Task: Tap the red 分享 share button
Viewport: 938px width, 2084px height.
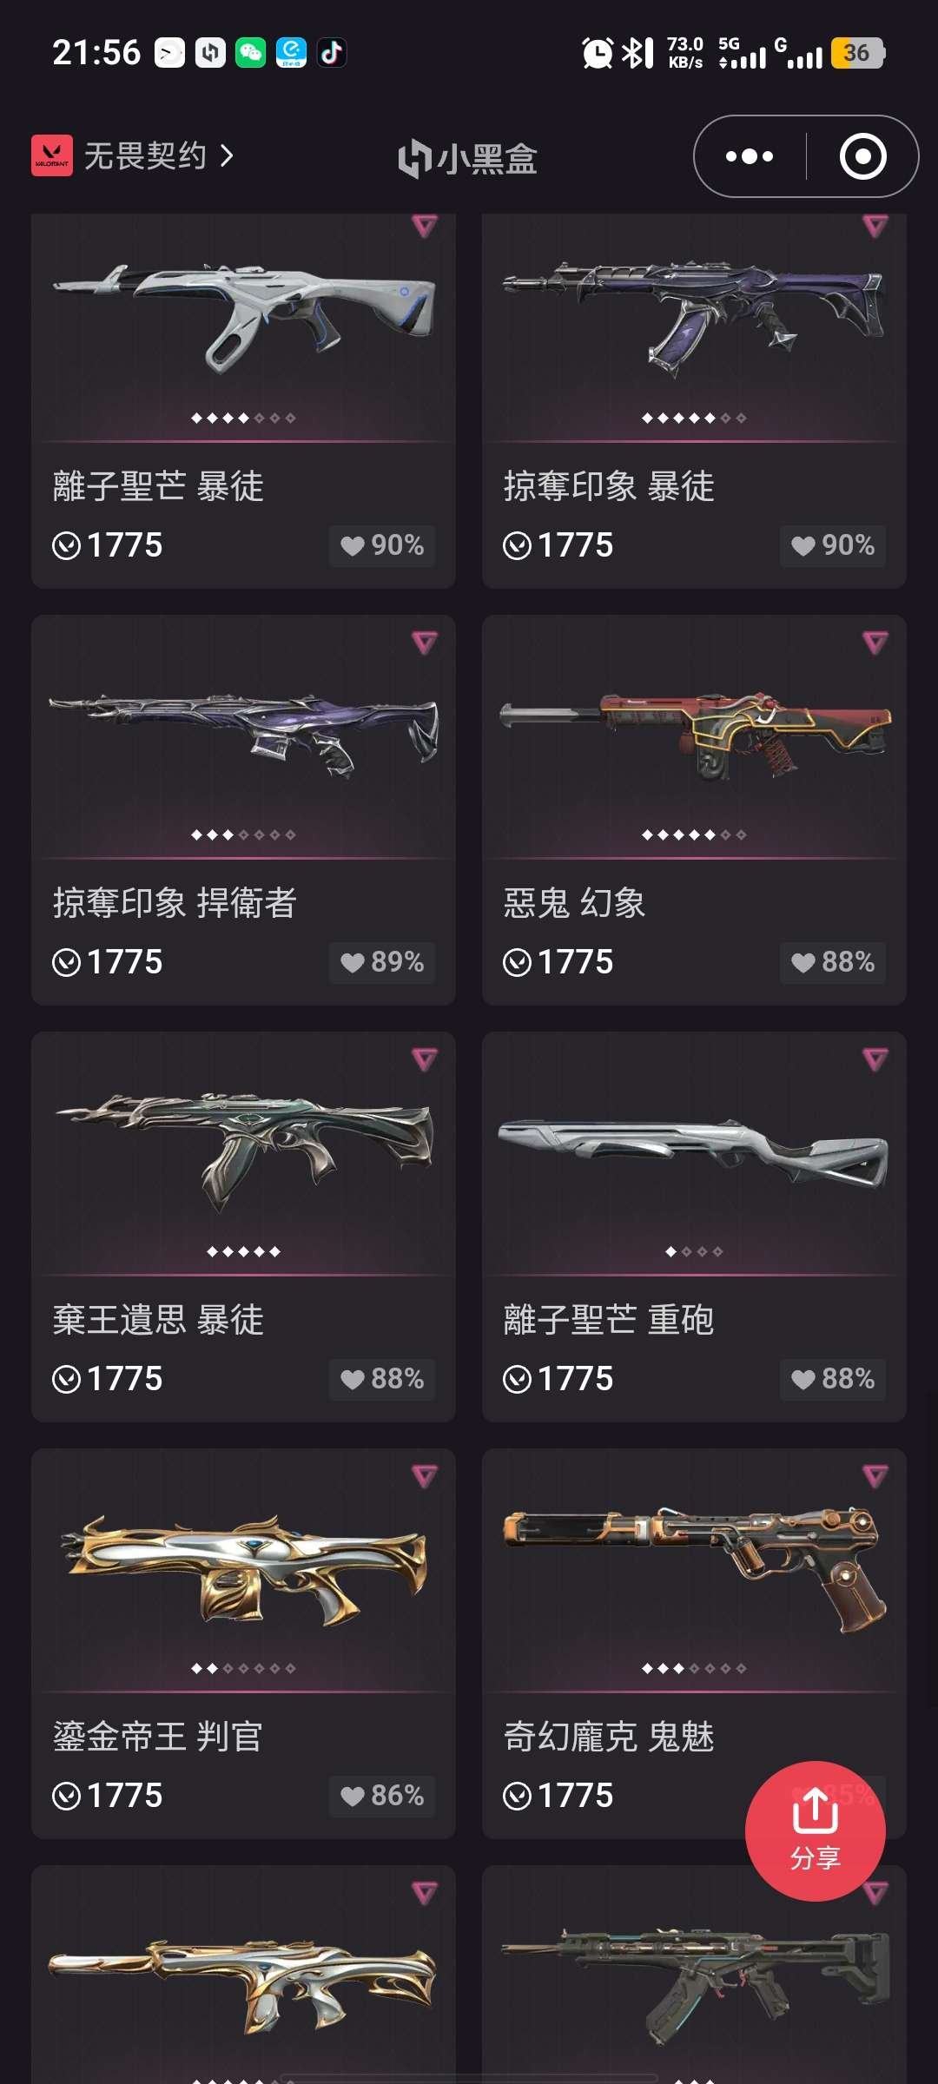Action: (x=815, y=1830)
